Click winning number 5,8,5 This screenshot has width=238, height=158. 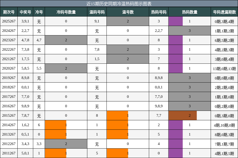click(x=25, y=68)
